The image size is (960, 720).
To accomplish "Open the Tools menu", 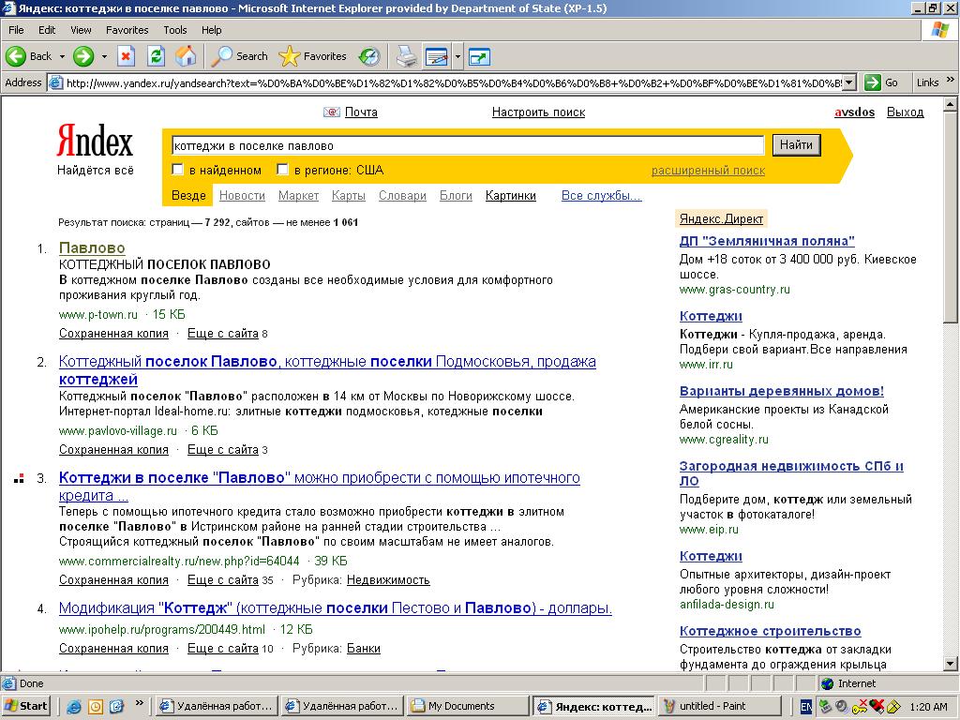I will pos(175,30).
